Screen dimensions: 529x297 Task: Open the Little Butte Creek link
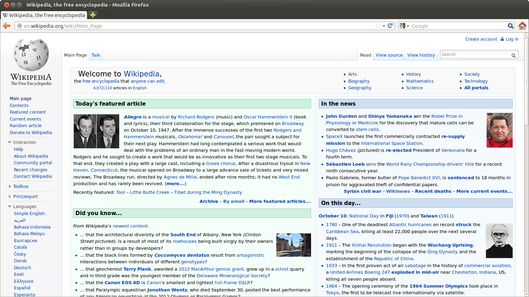(150, 192)
